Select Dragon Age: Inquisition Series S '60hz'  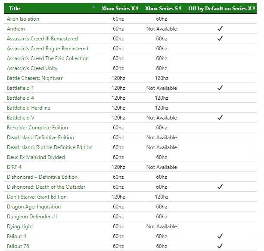point(162,207)
